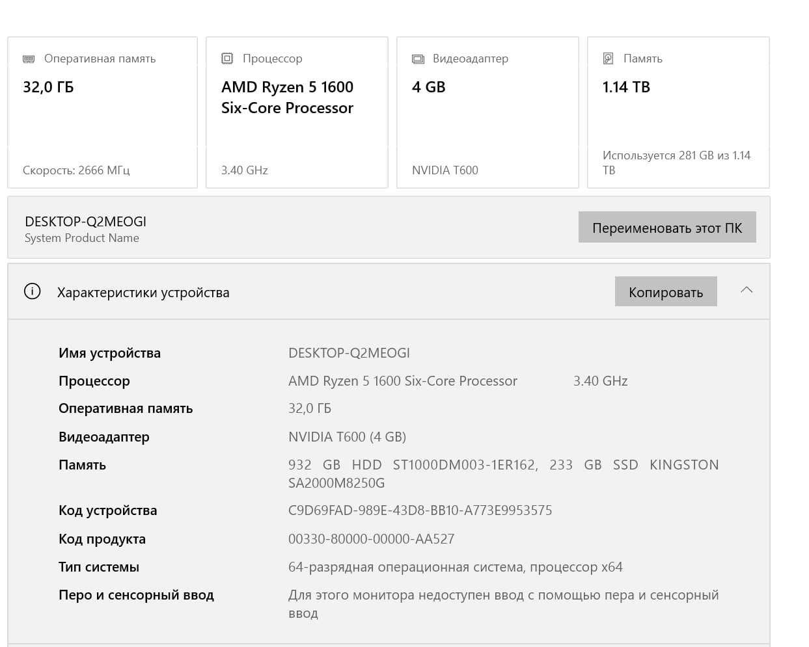
Task: Open the AMD Ryzen 5 1600 processor card
Action: point(297,112)
